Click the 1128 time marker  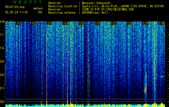click(x=130, y=23)
